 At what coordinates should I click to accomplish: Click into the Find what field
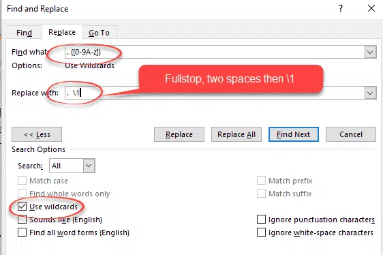point(215,52)
